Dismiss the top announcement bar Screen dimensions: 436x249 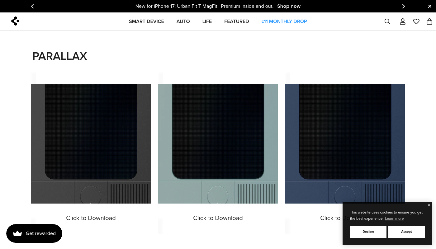click(x=429, y=6)
